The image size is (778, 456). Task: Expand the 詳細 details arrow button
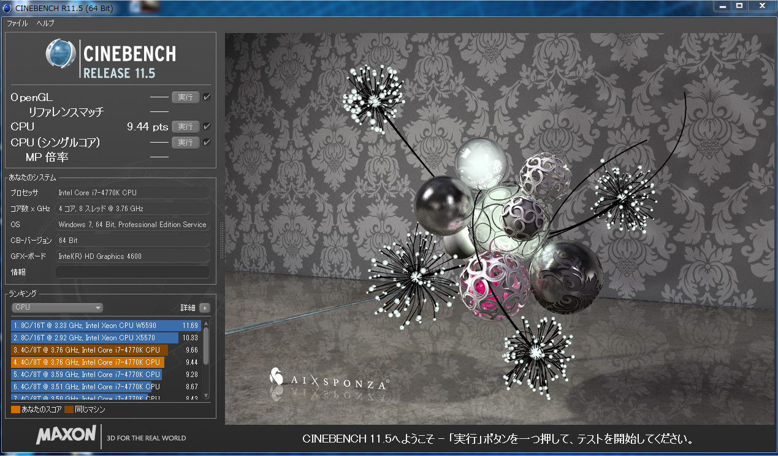coord(204,308)
